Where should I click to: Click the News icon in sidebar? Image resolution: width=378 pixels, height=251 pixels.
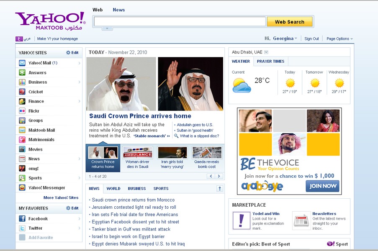point(22,159)
